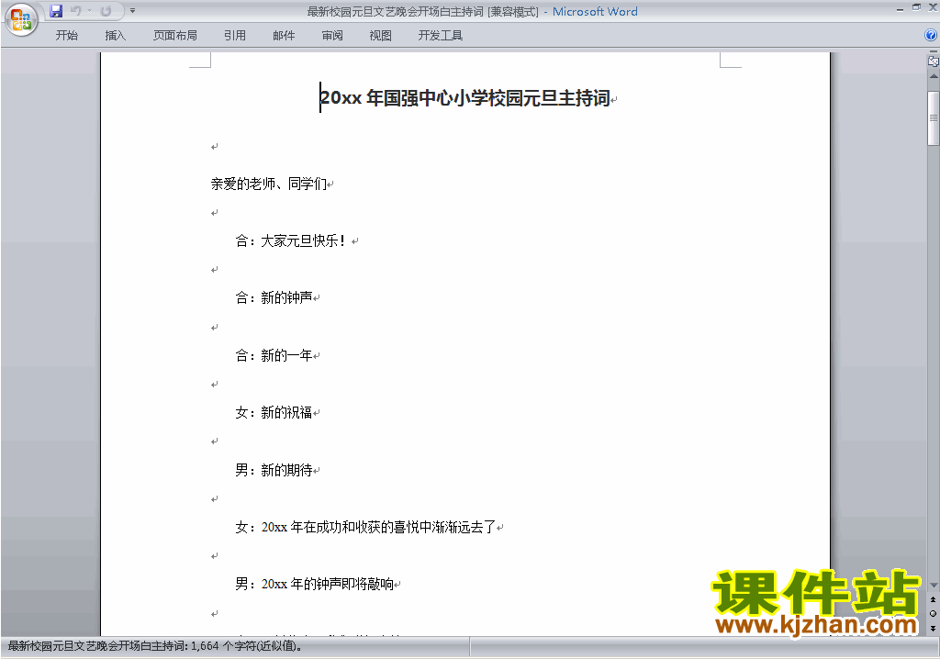Click the vertical scrollbar thumb
Image resolution: width=940 pixels, height=659 pixels.
[x=934, y=118]
